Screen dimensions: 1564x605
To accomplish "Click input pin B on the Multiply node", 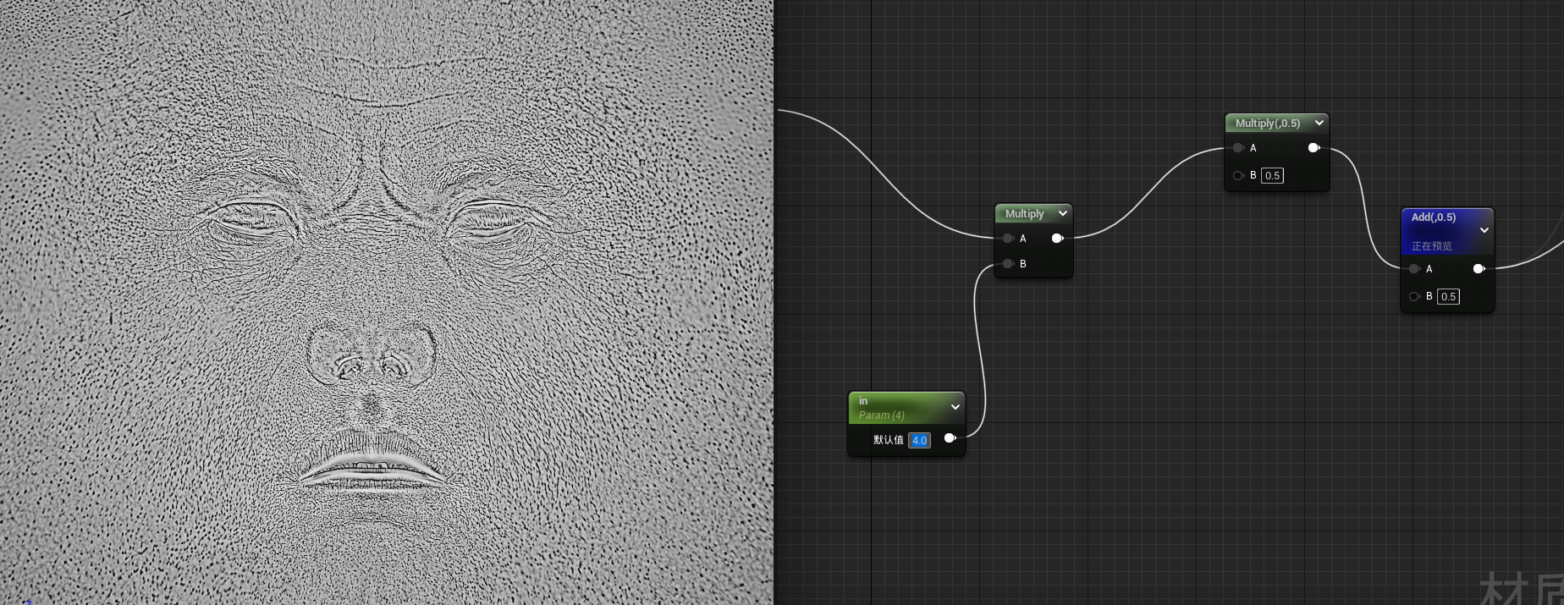I will [x=1008, y=264].
